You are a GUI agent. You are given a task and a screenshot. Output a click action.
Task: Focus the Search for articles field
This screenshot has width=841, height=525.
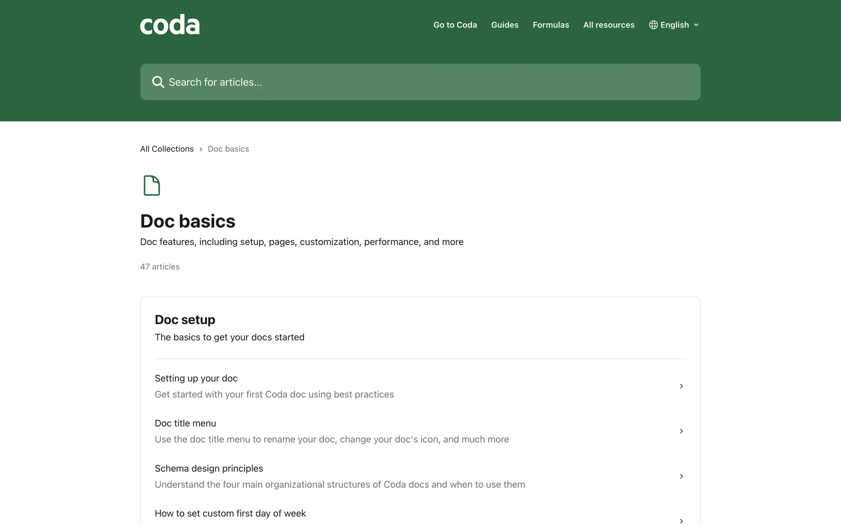(420, 82)
